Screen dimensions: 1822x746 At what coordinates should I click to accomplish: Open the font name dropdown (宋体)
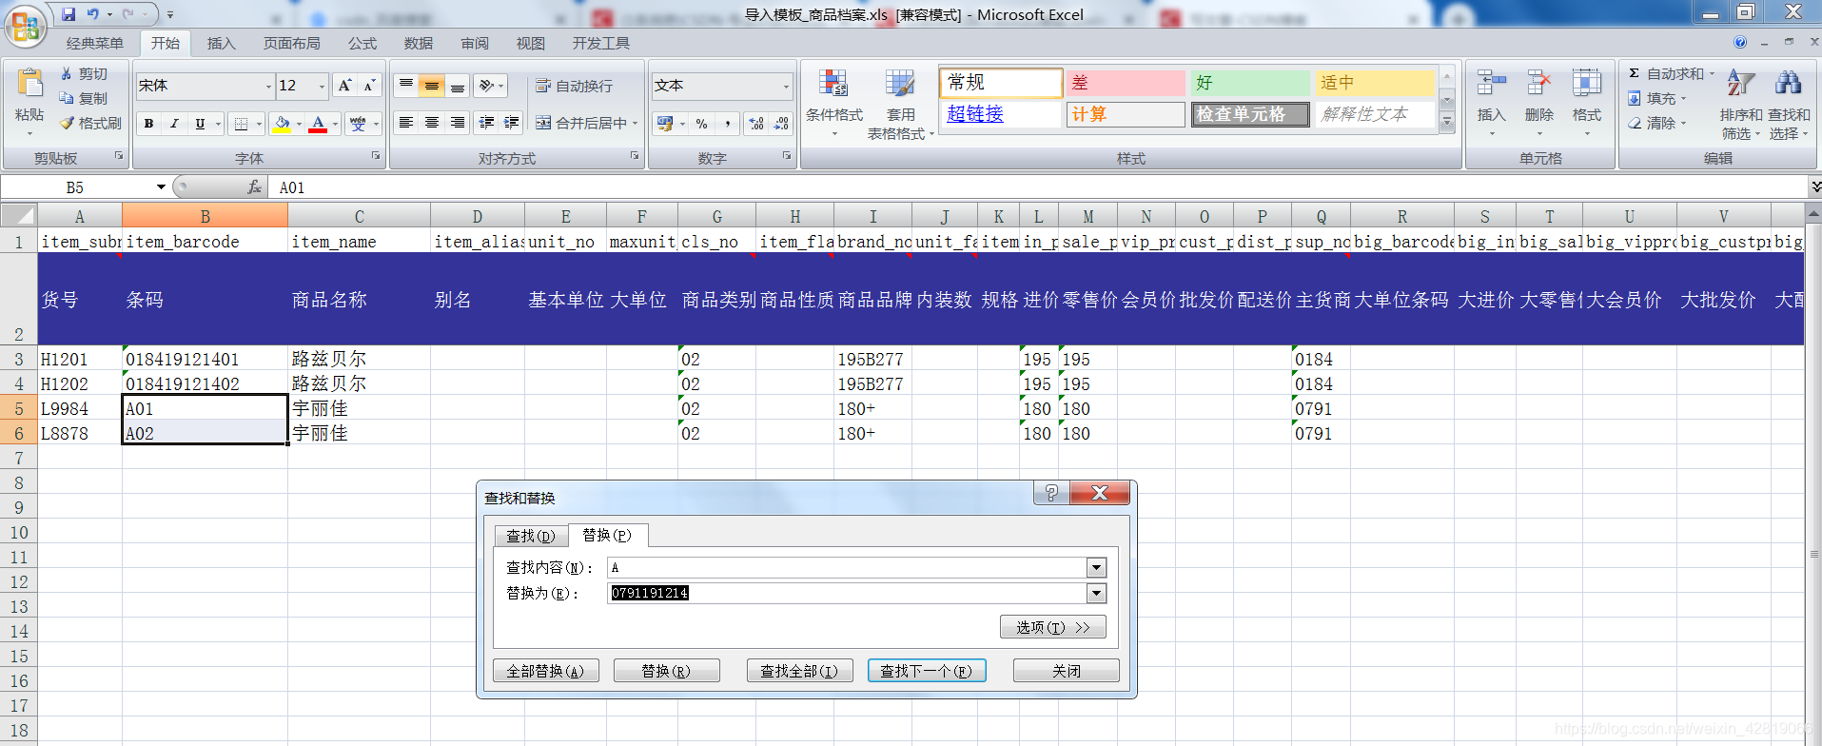point(267,86)
